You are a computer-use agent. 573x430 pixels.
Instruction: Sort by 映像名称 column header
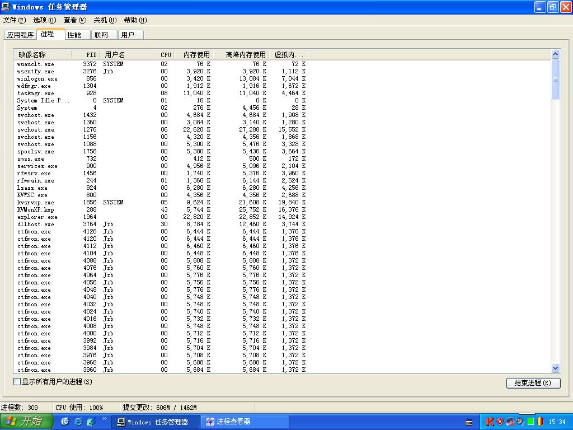[x=43, y=55]
